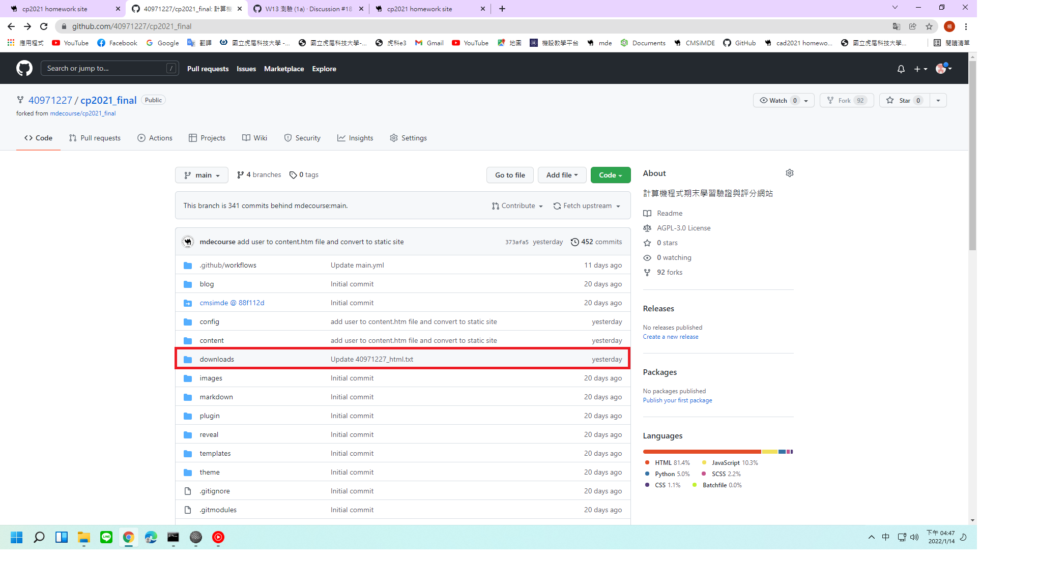Click the GitHub Octocat home logo
Screen dimensions: 1037x588
click(24, 68)
